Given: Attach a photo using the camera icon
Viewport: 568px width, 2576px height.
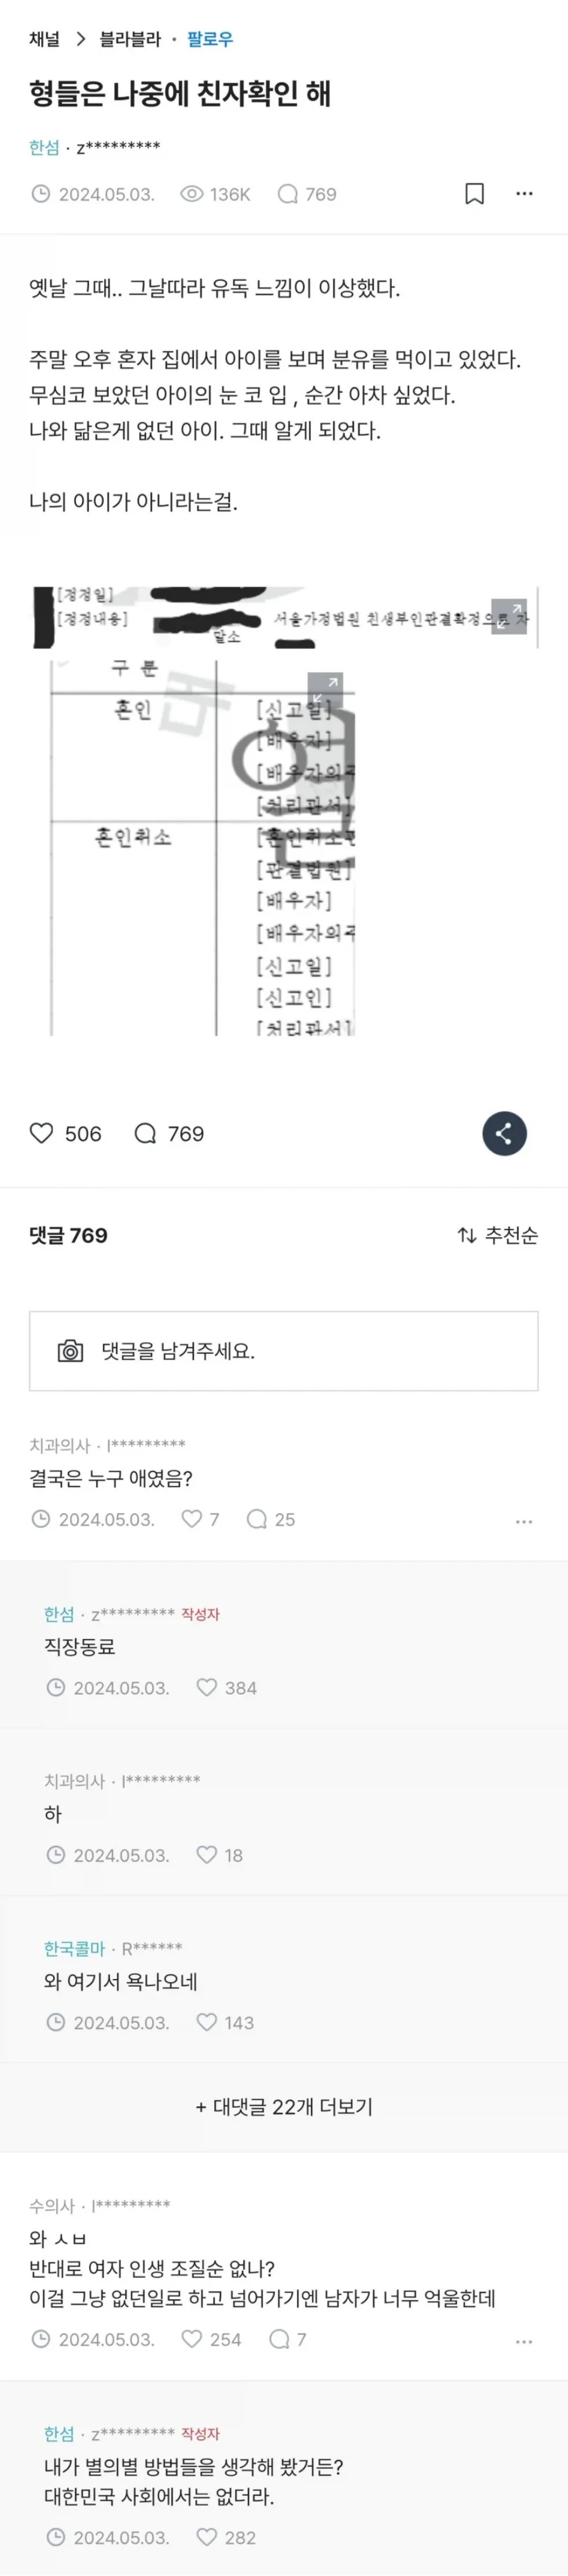Looking at the screenshot, I should click(70, 1351).
